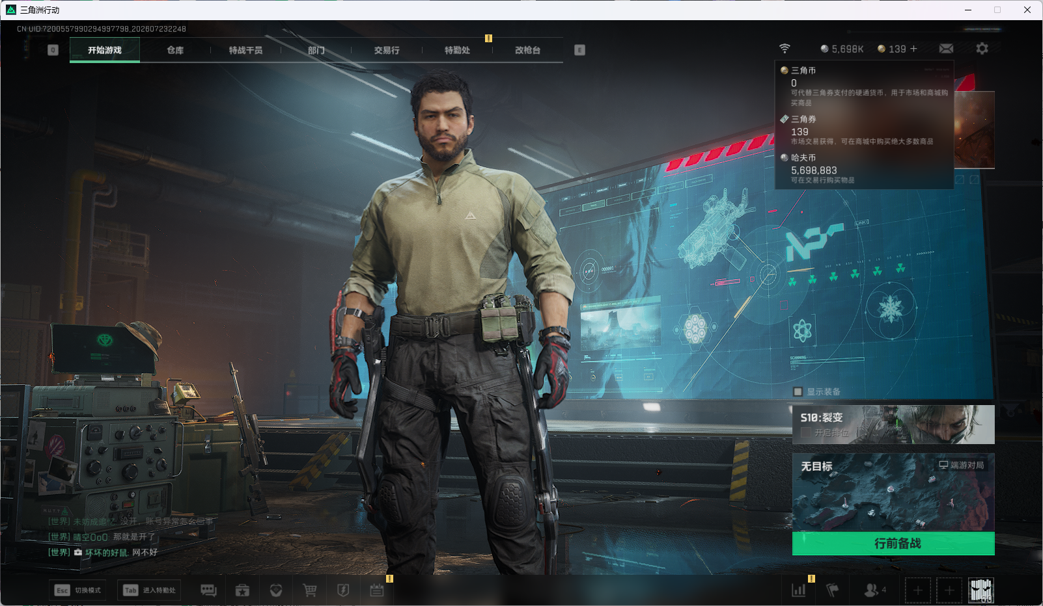Open the flags icon in bottom bar
The image size is (1043, 606).
click(833, 590)
